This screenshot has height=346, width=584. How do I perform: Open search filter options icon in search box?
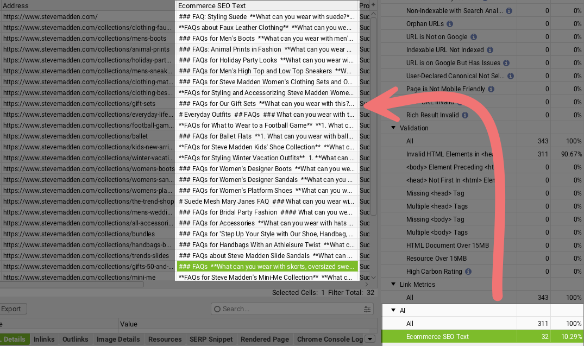368,309
